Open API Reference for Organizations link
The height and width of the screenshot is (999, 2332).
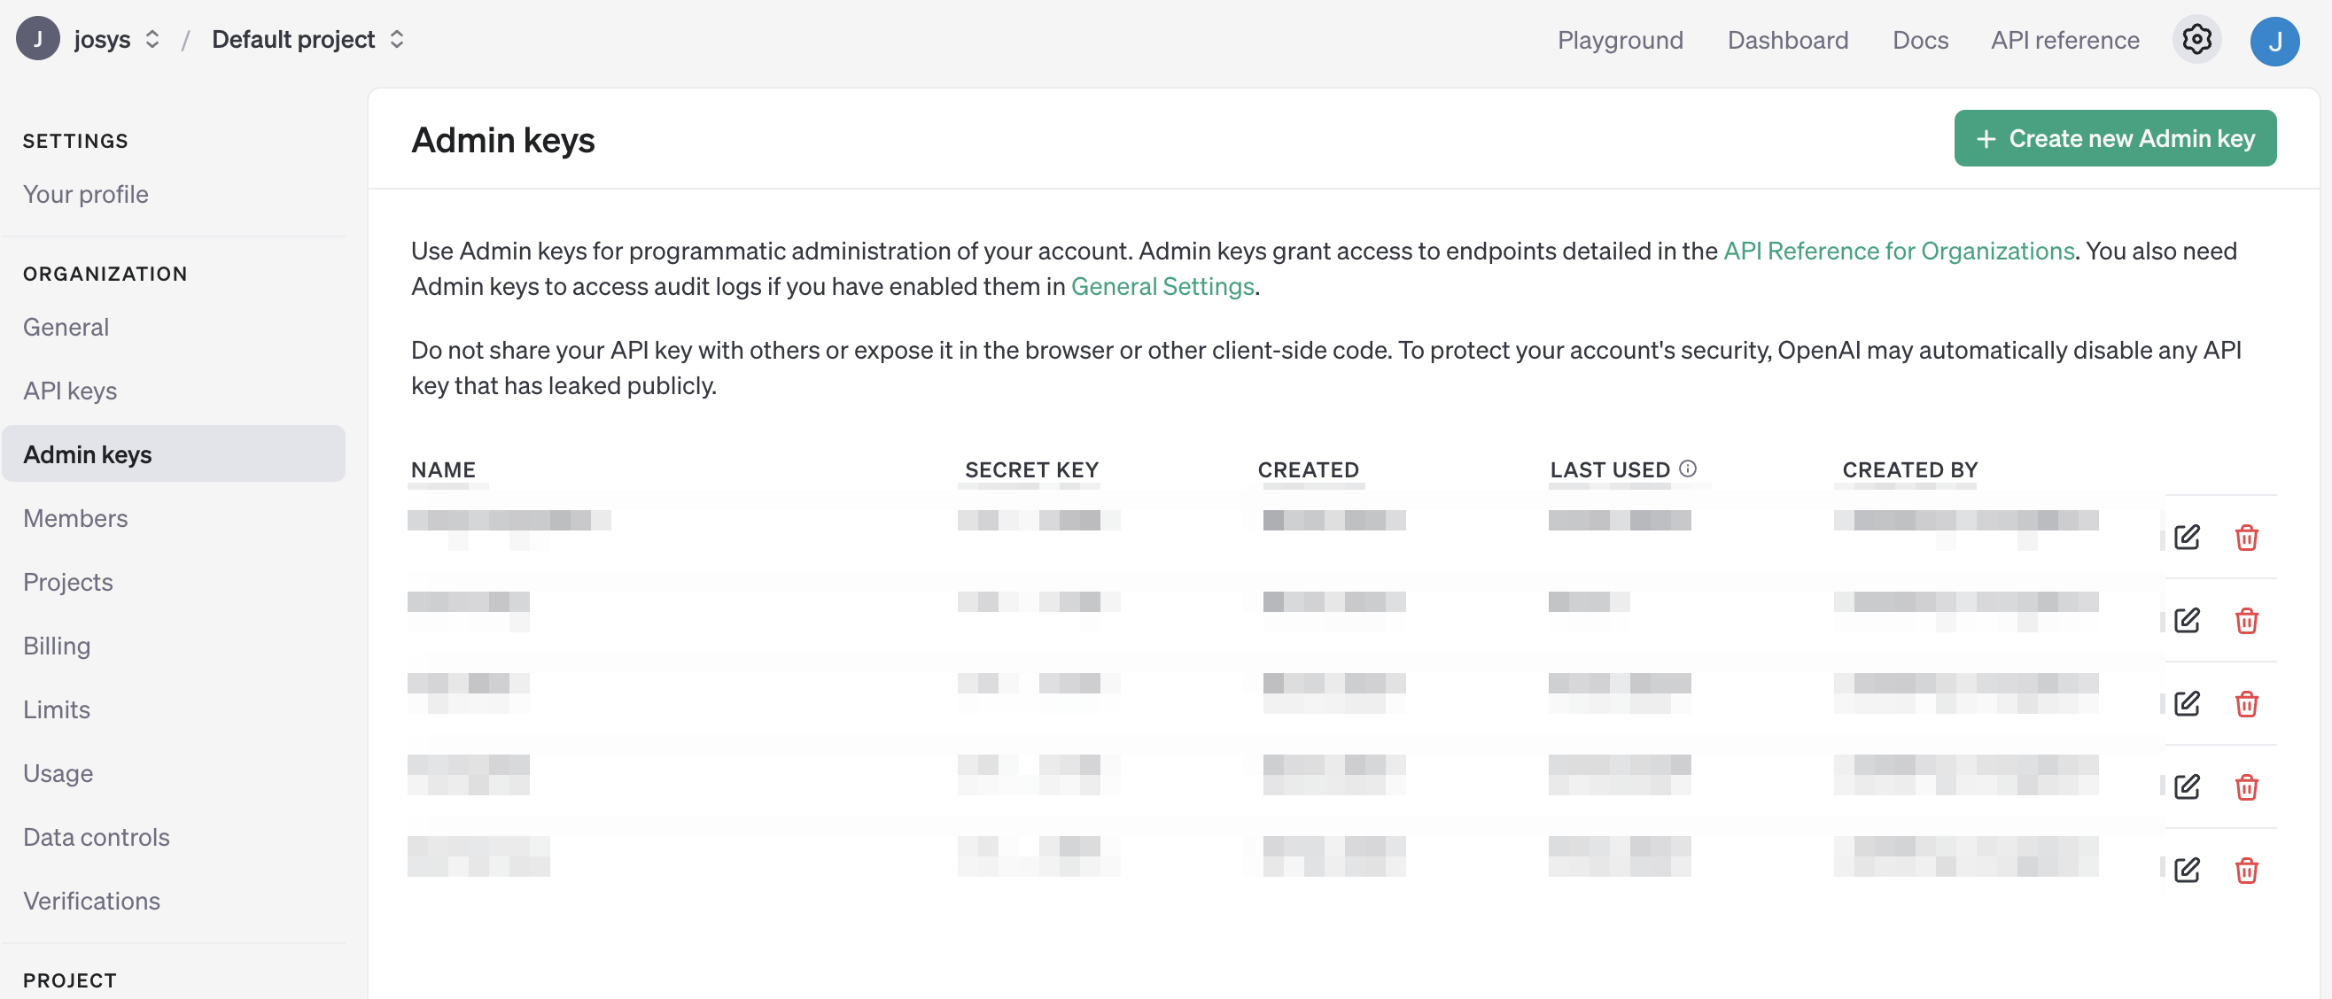[1899, 251]
